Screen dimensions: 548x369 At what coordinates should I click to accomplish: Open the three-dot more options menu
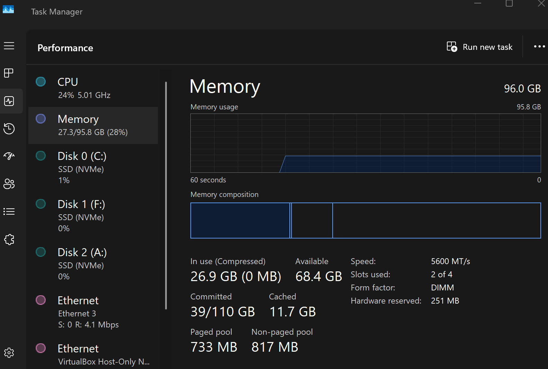click(x=539, y=46)
